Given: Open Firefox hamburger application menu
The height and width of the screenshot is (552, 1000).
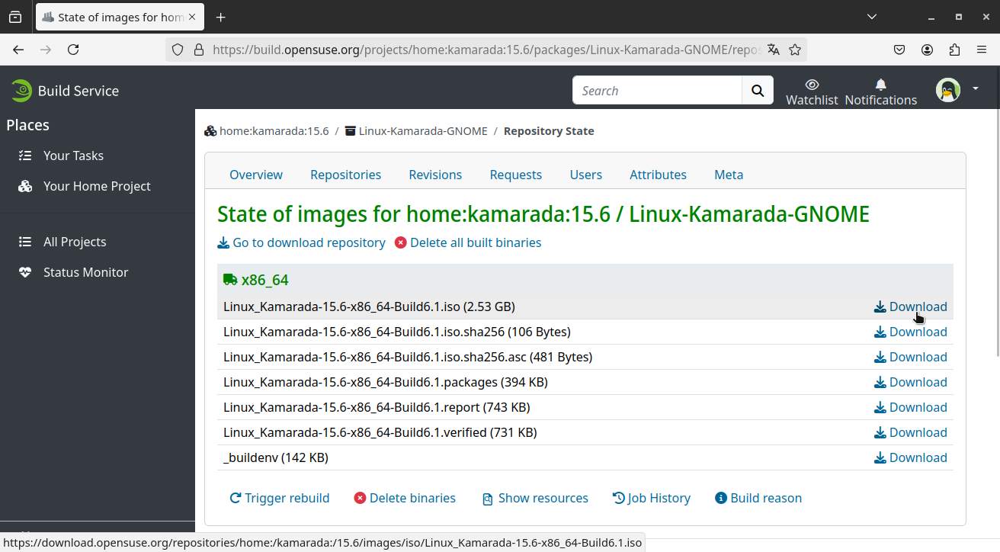Looking at the screenshot, I should coord(982,50).
